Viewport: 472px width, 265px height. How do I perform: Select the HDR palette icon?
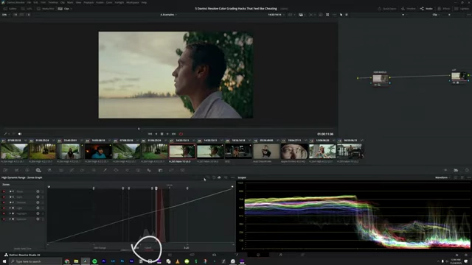pyautogui.click(x=38, y=170)
